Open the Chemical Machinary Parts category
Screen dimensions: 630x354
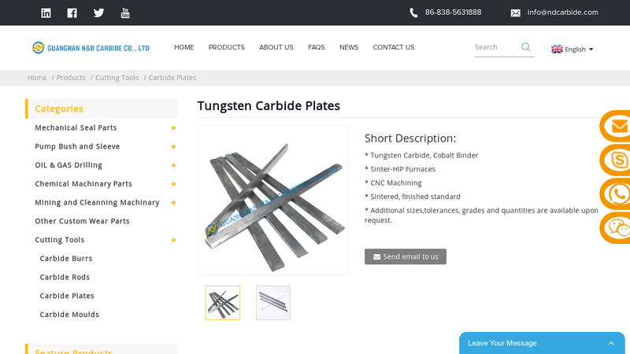pyautogui.click(x=83, y=184)
